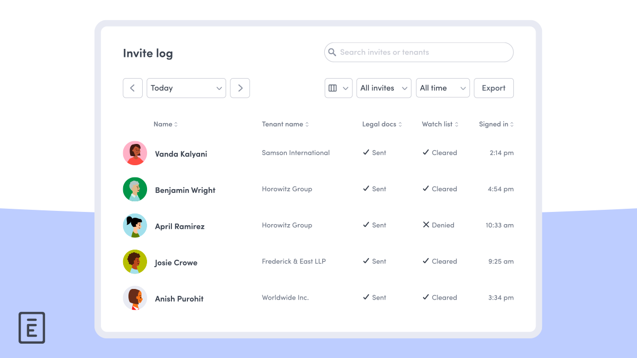Click the search invites input field
Viewport: 637px width, 358px height.
[x=419, y=52]
